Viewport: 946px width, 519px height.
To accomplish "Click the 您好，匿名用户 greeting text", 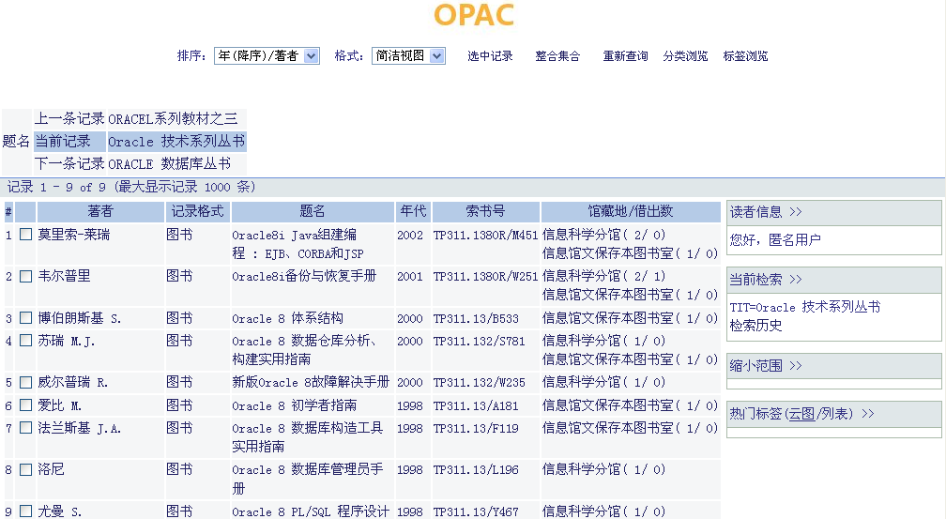I will point(775,240).
